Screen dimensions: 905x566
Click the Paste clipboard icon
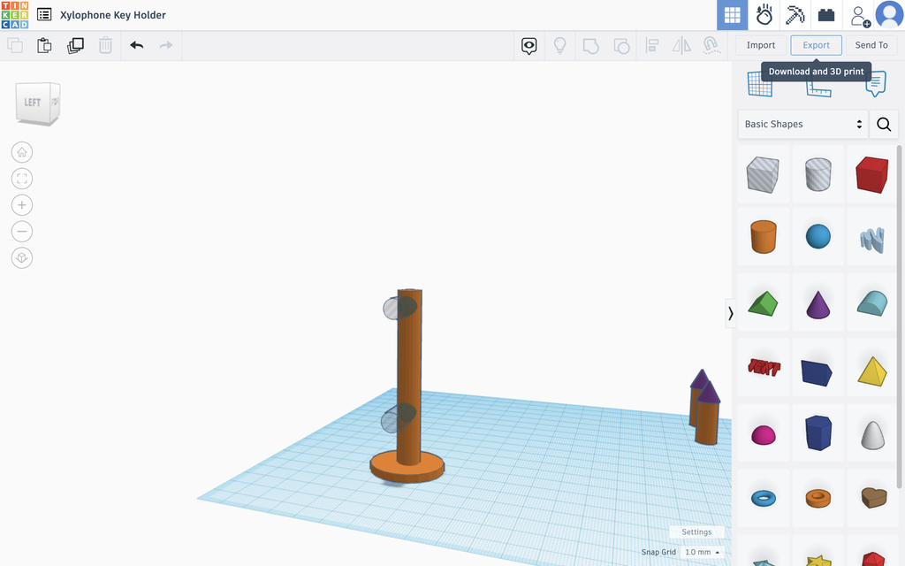tap(44, 45)
